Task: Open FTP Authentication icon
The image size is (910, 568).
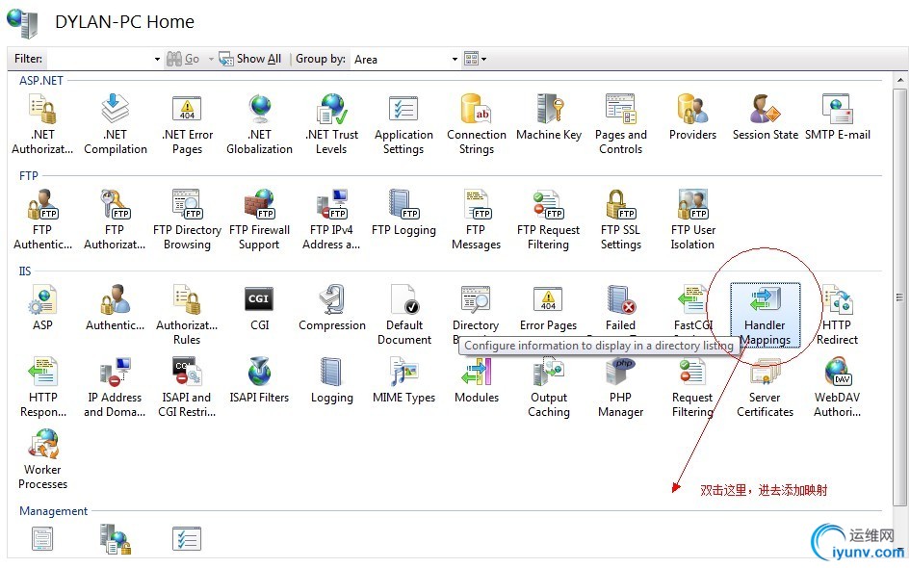Action: (42, 219)
